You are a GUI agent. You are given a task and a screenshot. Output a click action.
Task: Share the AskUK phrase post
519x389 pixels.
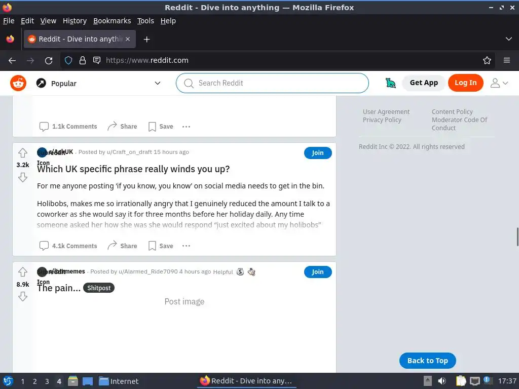coord(122,246)
